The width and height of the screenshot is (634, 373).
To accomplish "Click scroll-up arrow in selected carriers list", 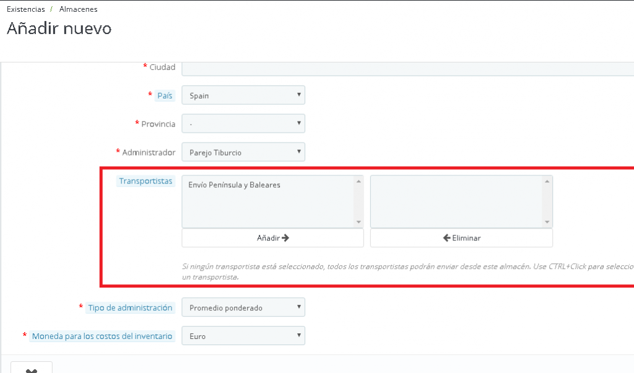I will pos(547,182).
